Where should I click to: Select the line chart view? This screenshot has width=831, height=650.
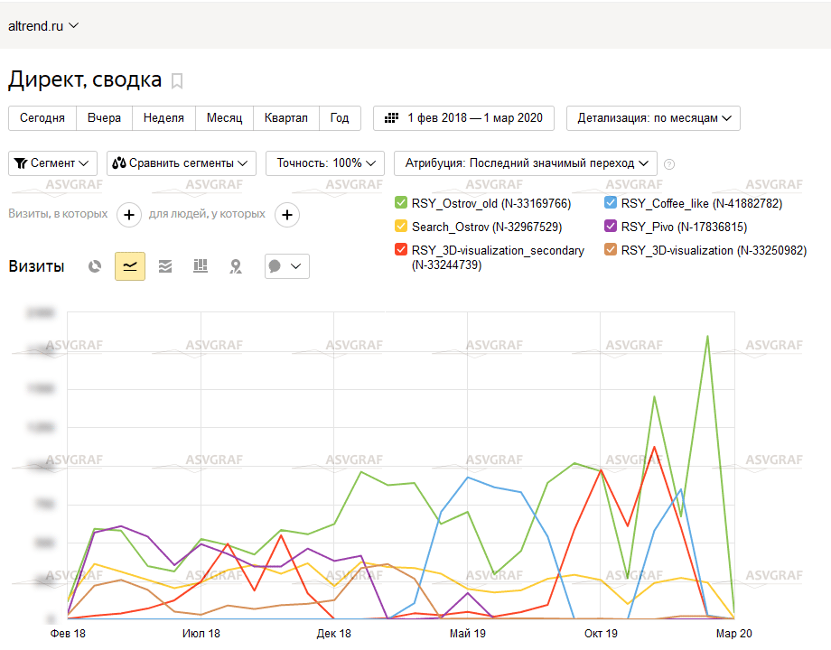pyautogui.click(x=130, y=266)
